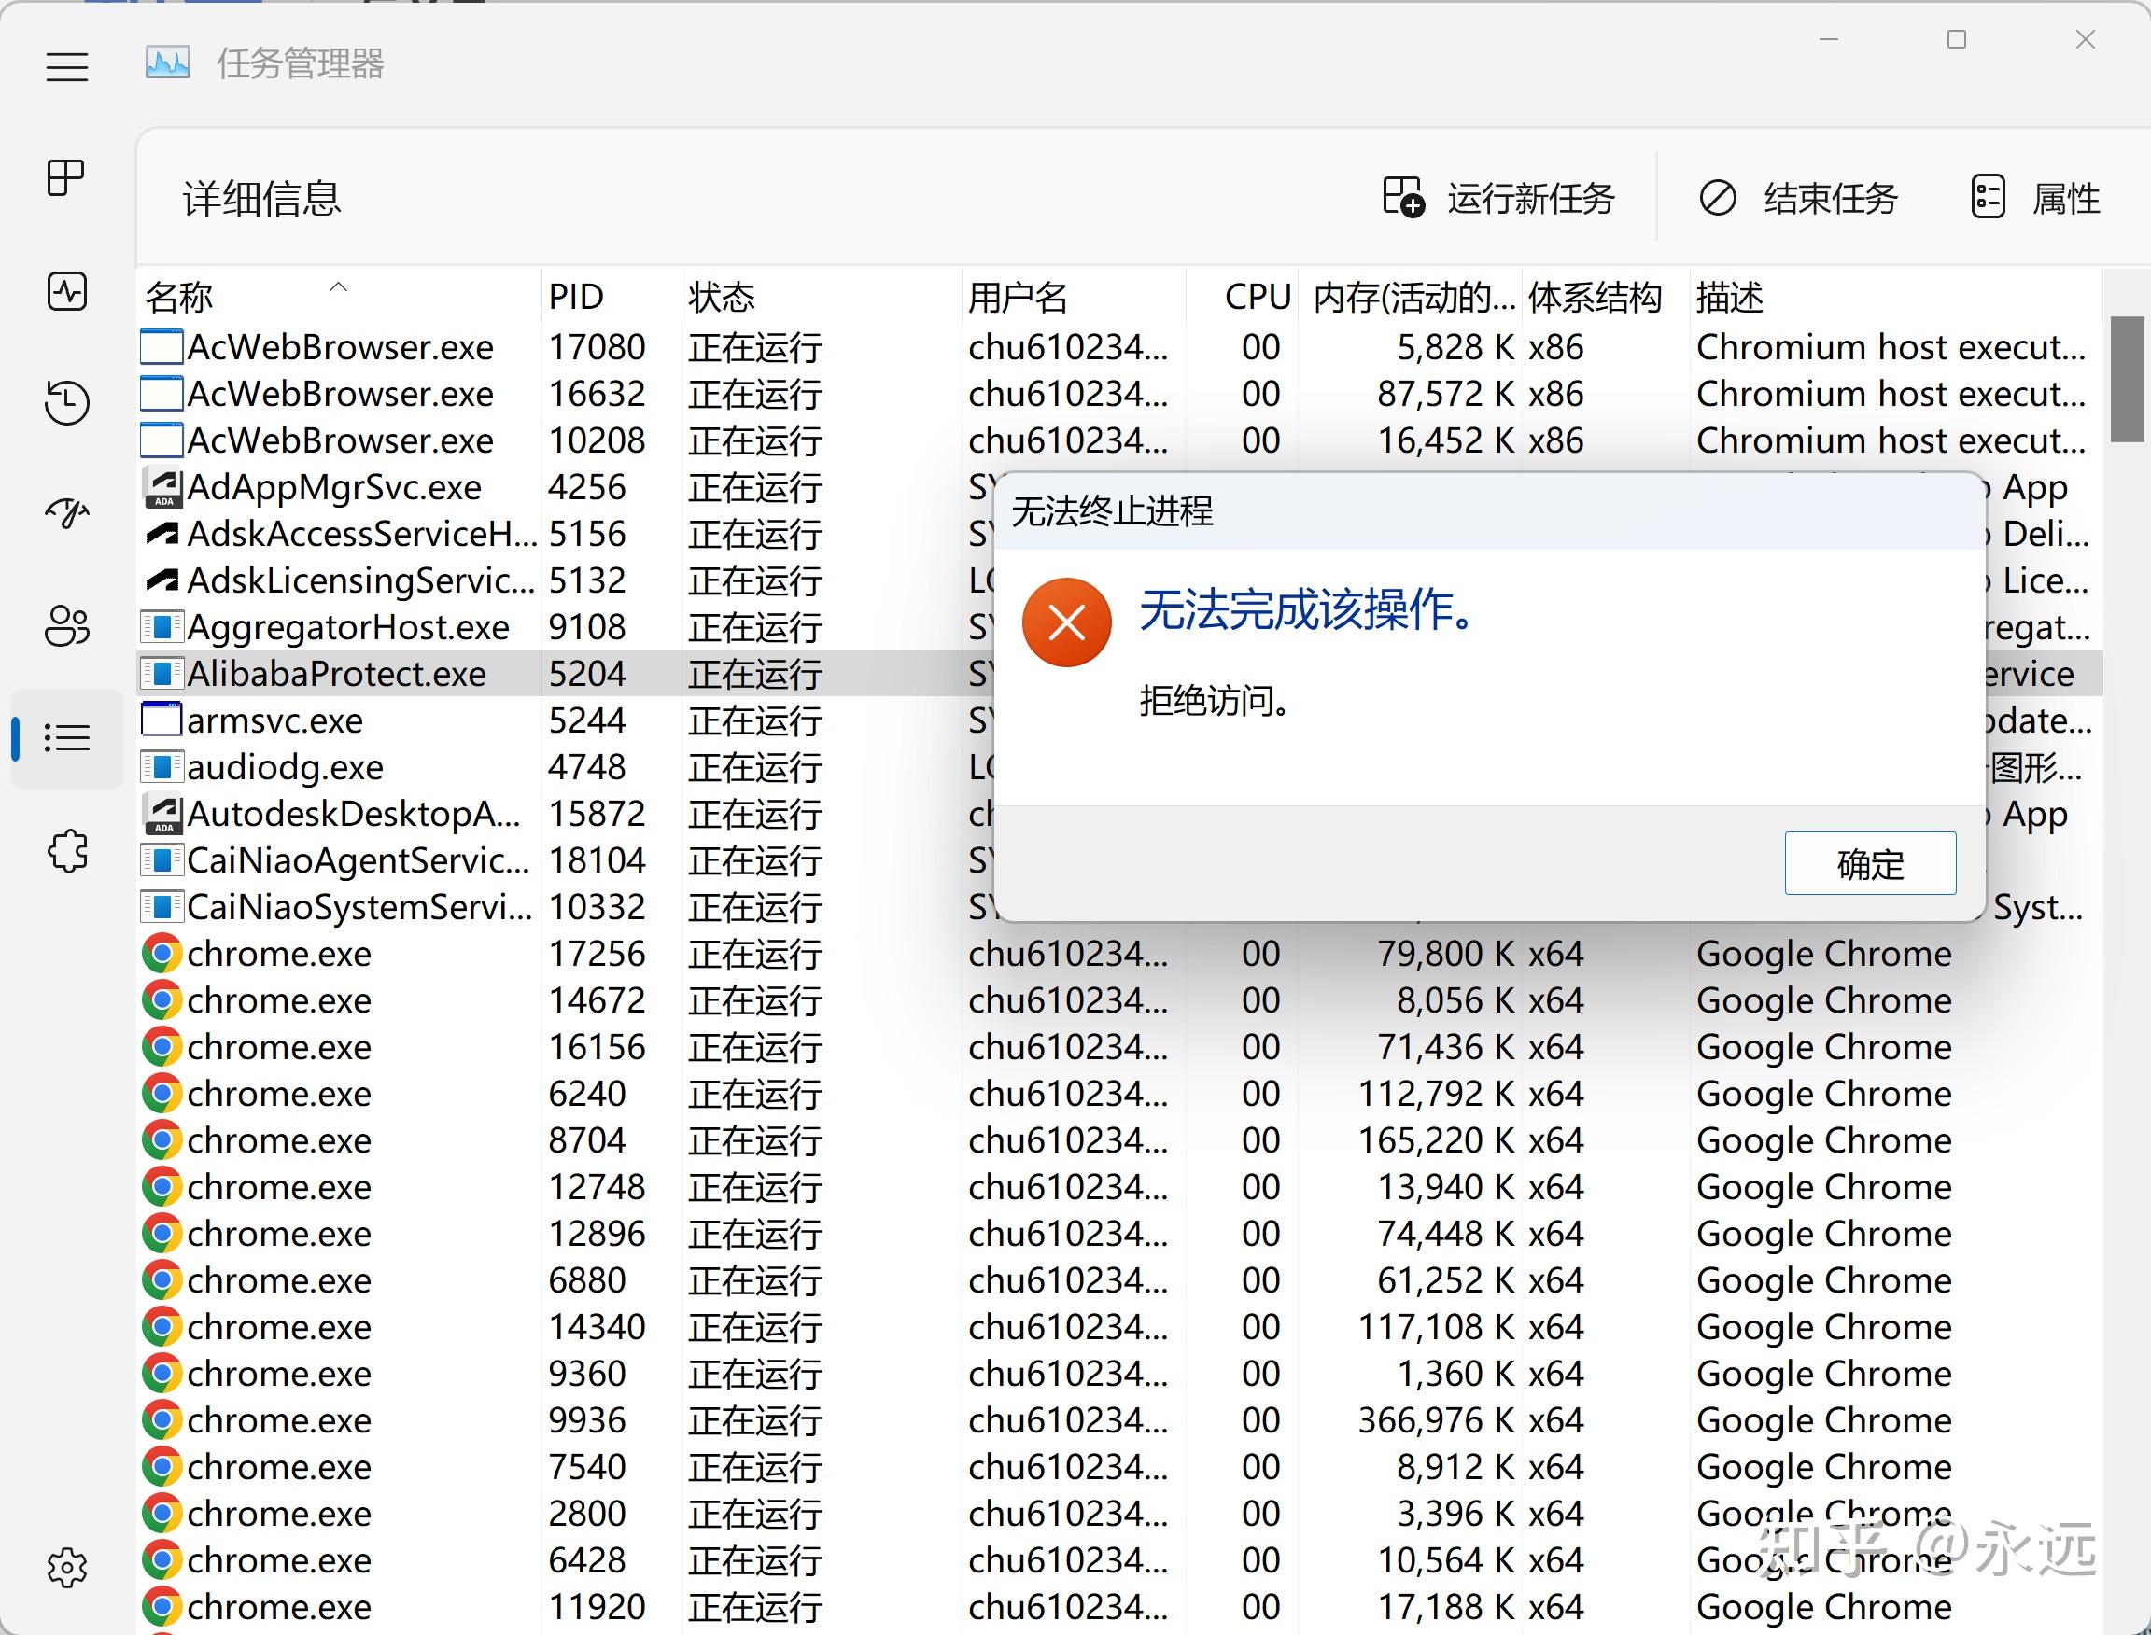Screen dimensions: 2151x1635
Task: Click the sort arrow above 名称
Action: (x=338, y=287)
